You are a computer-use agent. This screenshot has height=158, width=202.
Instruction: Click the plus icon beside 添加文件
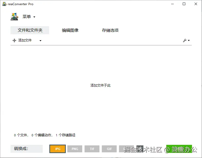[x=14, y=40]
